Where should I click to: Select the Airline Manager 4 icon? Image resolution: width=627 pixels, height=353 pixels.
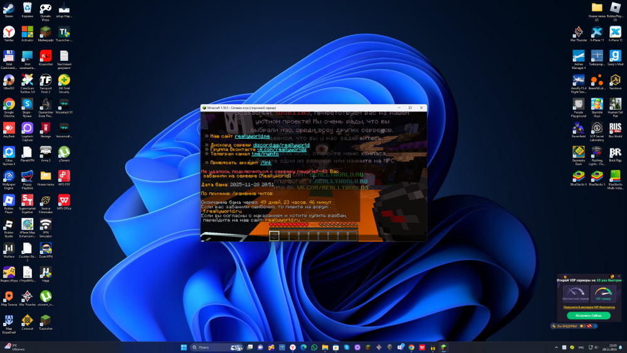[578, 59]
